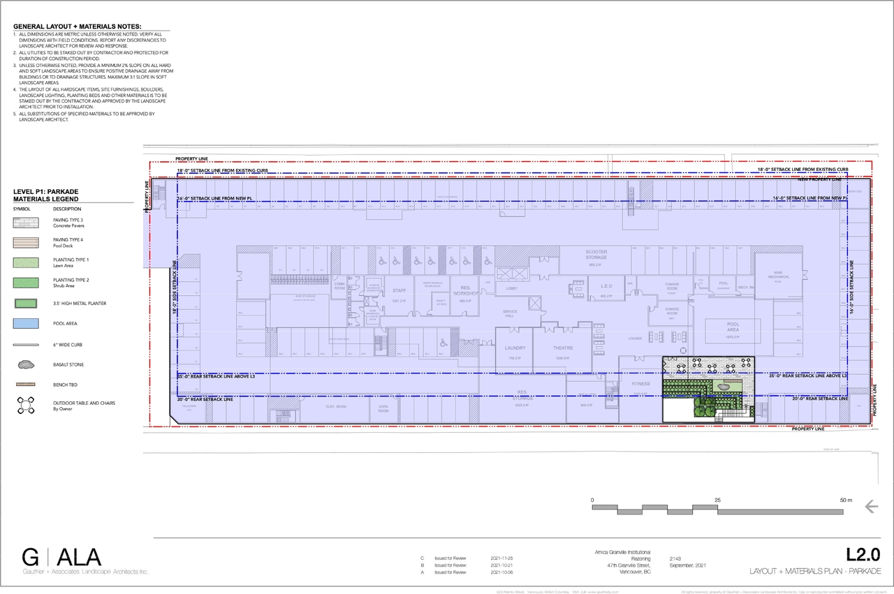Click the "50 m" scale bar label
894x594 pixels.
(846, 500)
